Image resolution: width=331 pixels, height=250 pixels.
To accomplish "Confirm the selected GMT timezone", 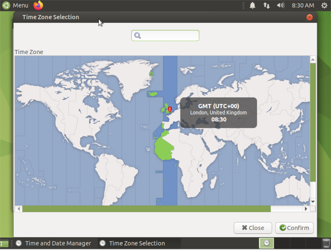I will click(x=294, y=228).
